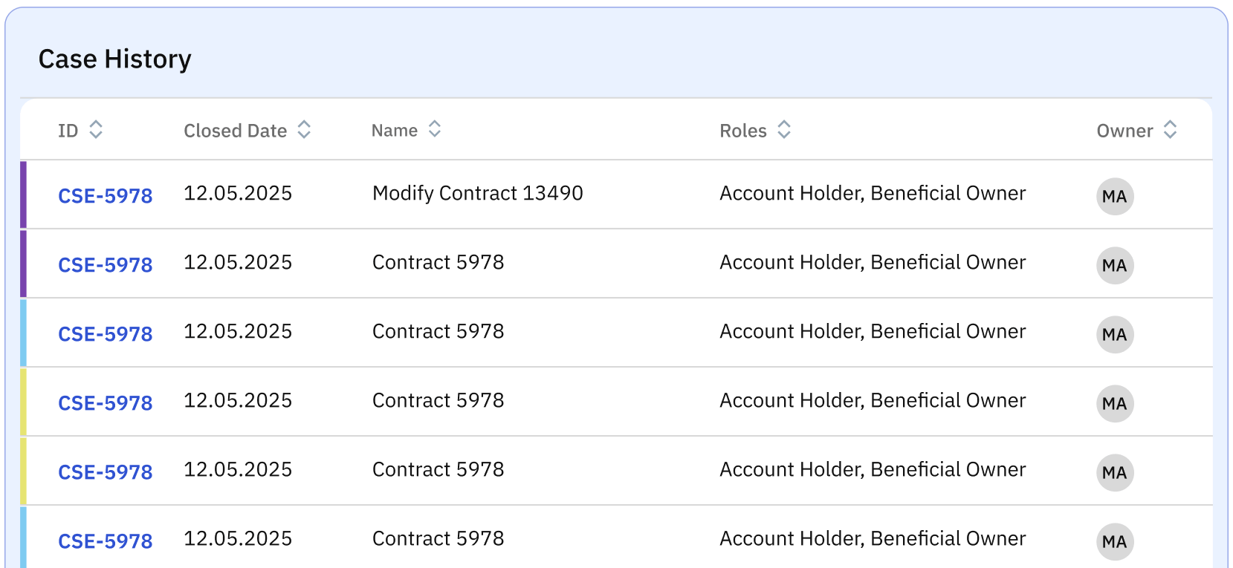Click the fifth row's MA owner avatar
The width and height of the screenshot is (1233, 568).
click(1115, 473)
